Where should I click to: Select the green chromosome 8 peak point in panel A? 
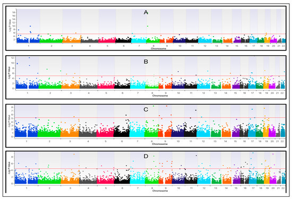click(x=148, y=26)
